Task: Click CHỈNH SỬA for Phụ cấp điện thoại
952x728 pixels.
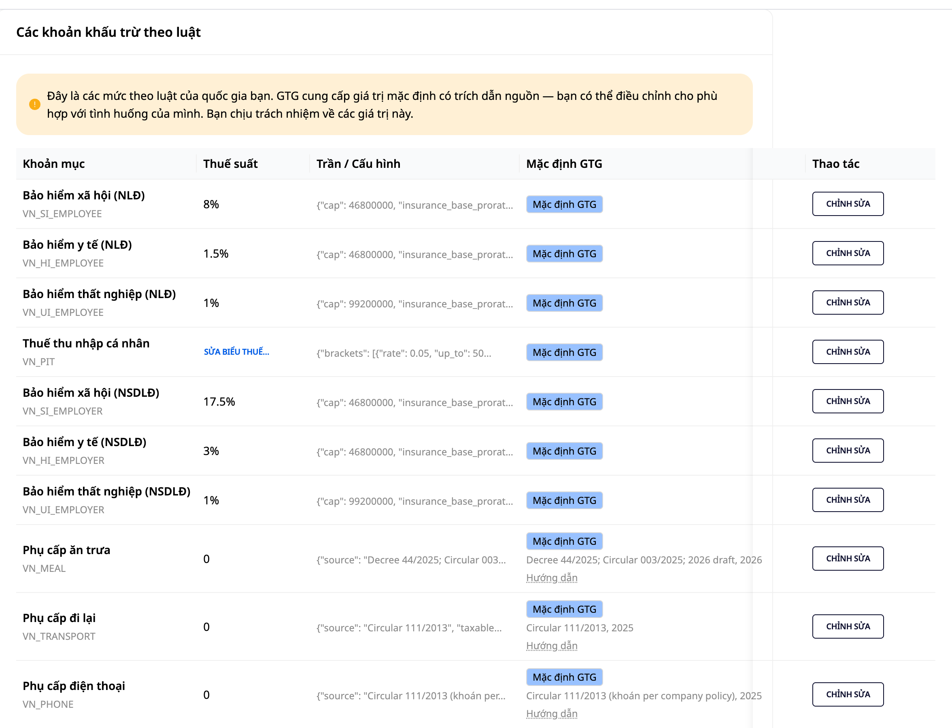Action: coord(848,695)
